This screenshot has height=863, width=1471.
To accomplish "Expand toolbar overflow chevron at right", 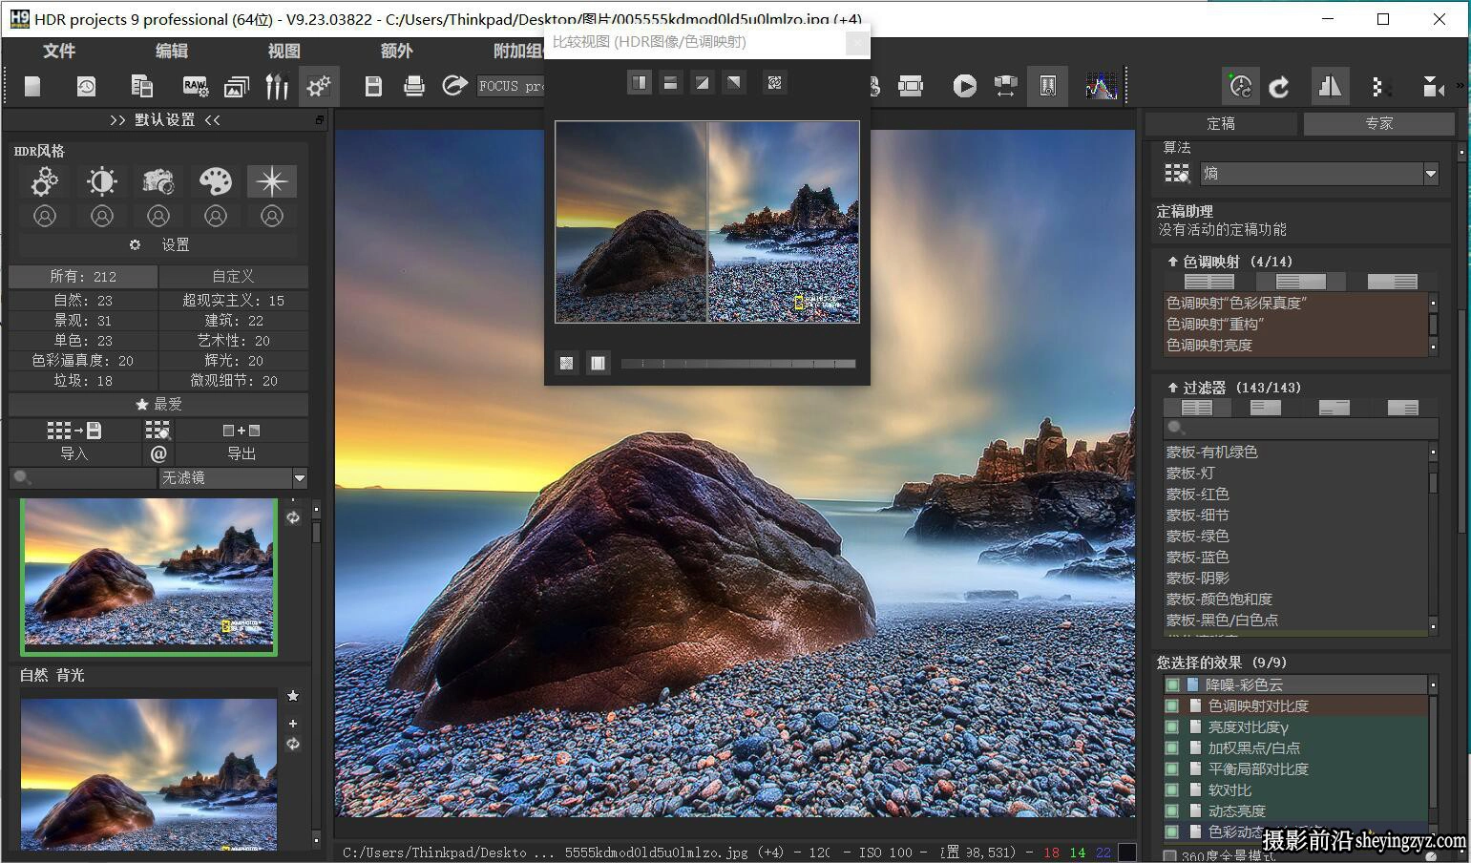I will coord(1460,86).
